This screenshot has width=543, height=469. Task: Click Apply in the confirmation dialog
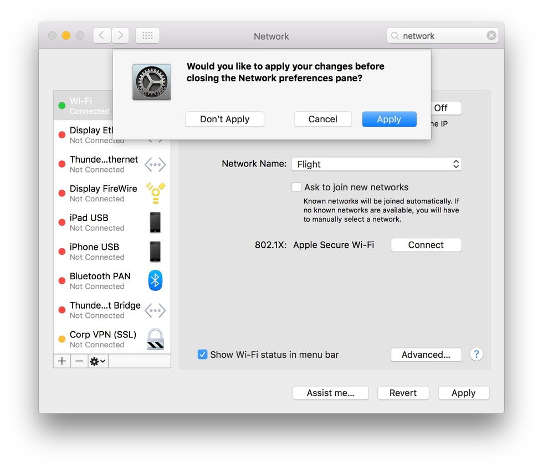pos(389,119)
